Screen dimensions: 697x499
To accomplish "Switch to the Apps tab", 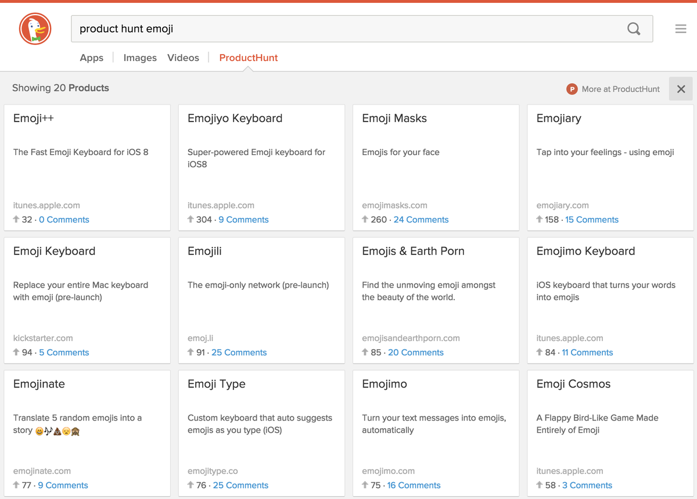I will point(91,58).
